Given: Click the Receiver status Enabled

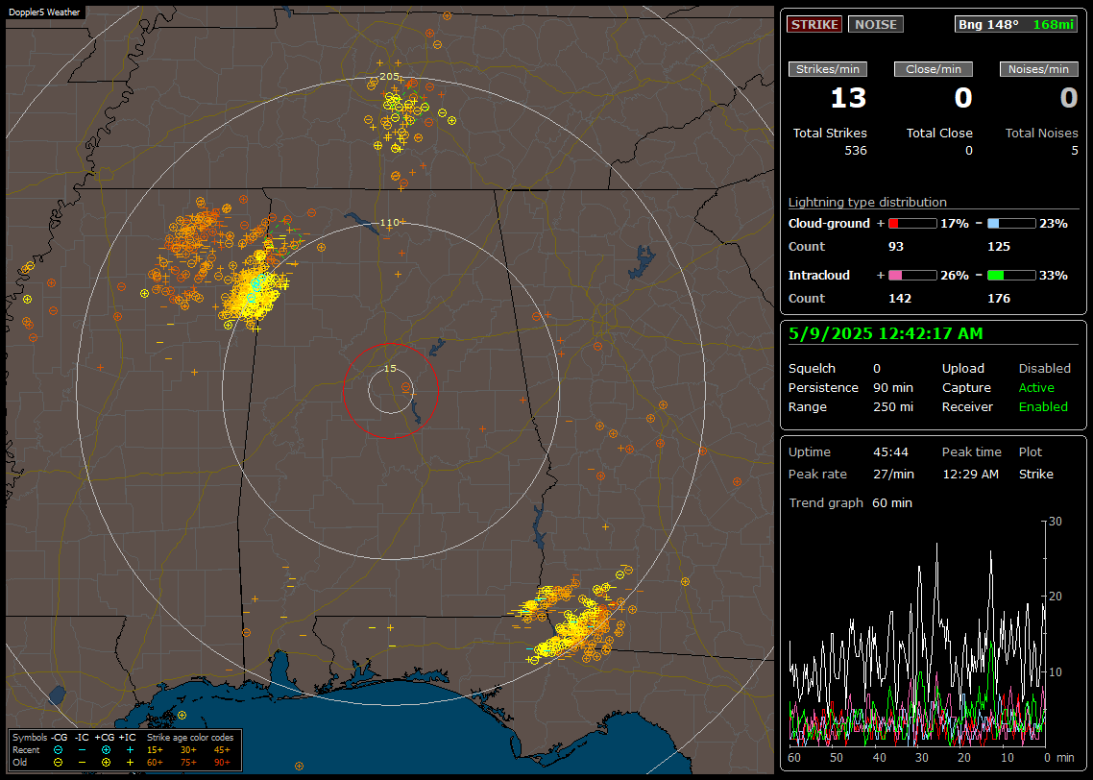Looking at the screenshot, I should (x=1043, y=407).
